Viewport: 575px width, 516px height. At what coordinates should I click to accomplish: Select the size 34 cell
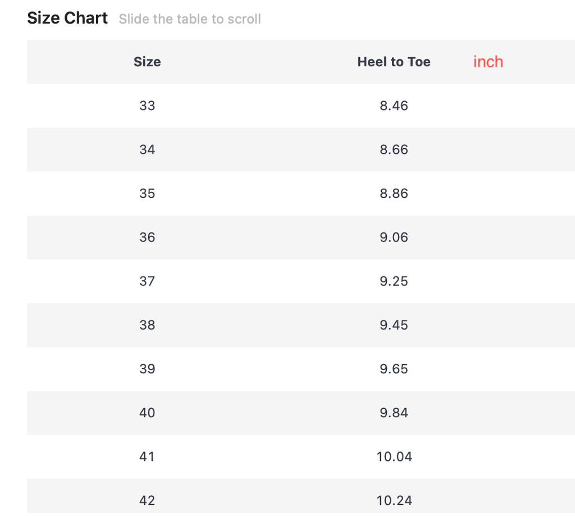point(147,149)
